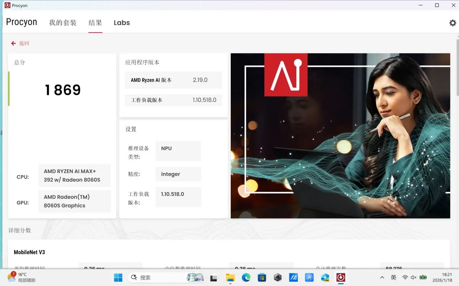Click the overall score 1 869

pos(63,90)
